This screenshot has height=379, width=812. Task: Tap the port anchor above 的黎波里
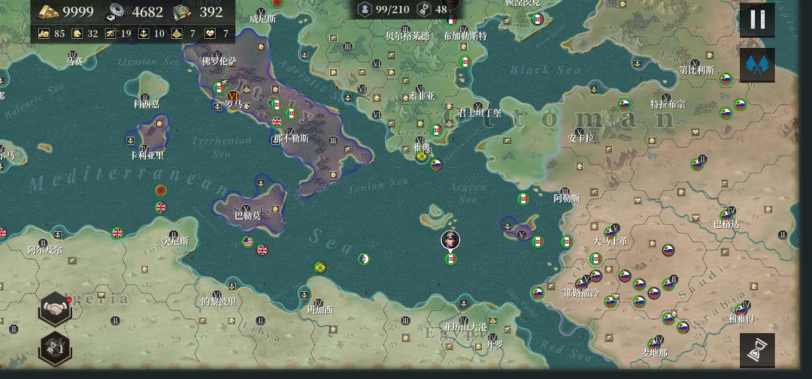pos(232,285)
